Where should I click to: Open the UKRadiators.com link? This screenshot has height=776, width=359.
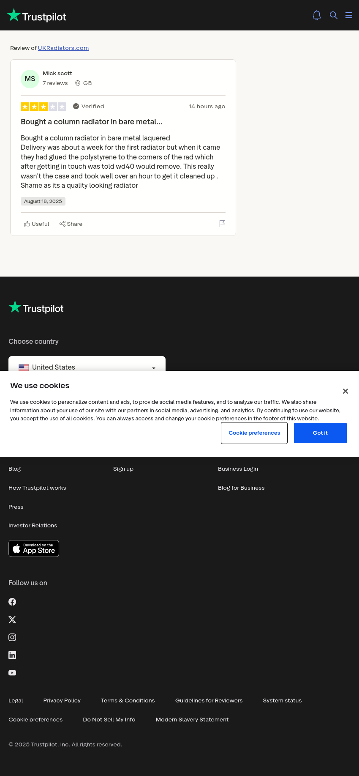click(63, 48)
